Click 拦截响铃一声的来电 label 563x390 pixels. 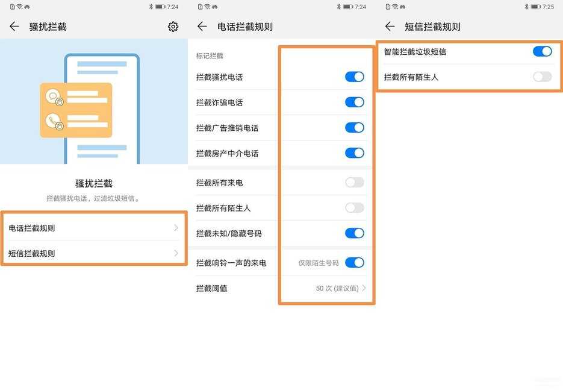tap(231, 263)
